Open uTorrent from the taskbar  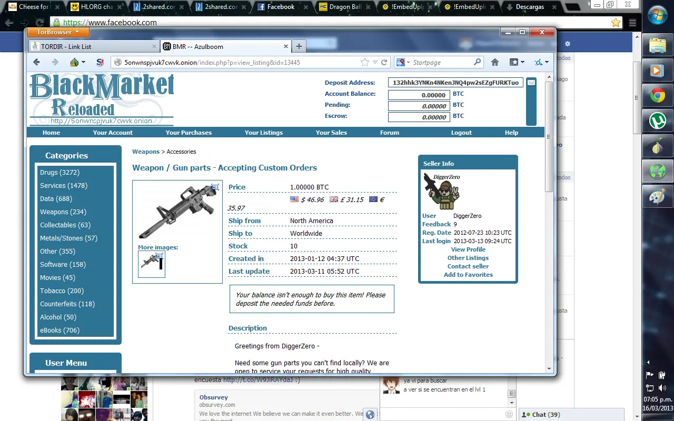coord(657,121)
